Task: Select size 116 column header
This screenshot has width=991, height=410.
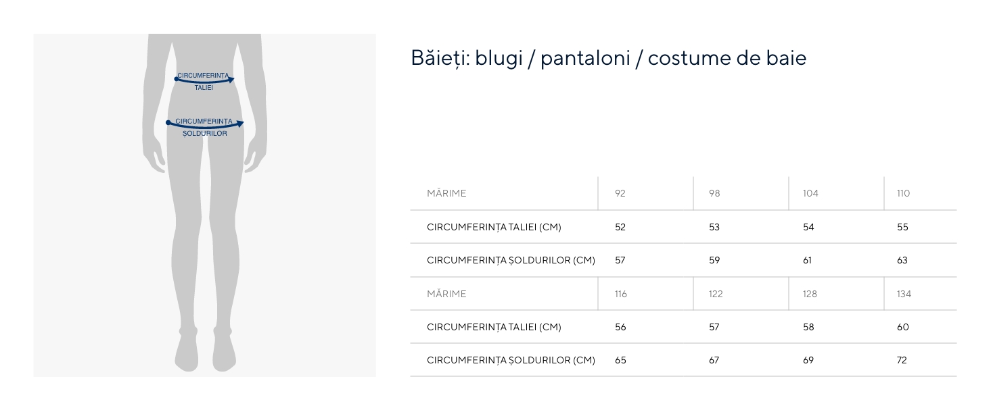Action: [621, 294]
